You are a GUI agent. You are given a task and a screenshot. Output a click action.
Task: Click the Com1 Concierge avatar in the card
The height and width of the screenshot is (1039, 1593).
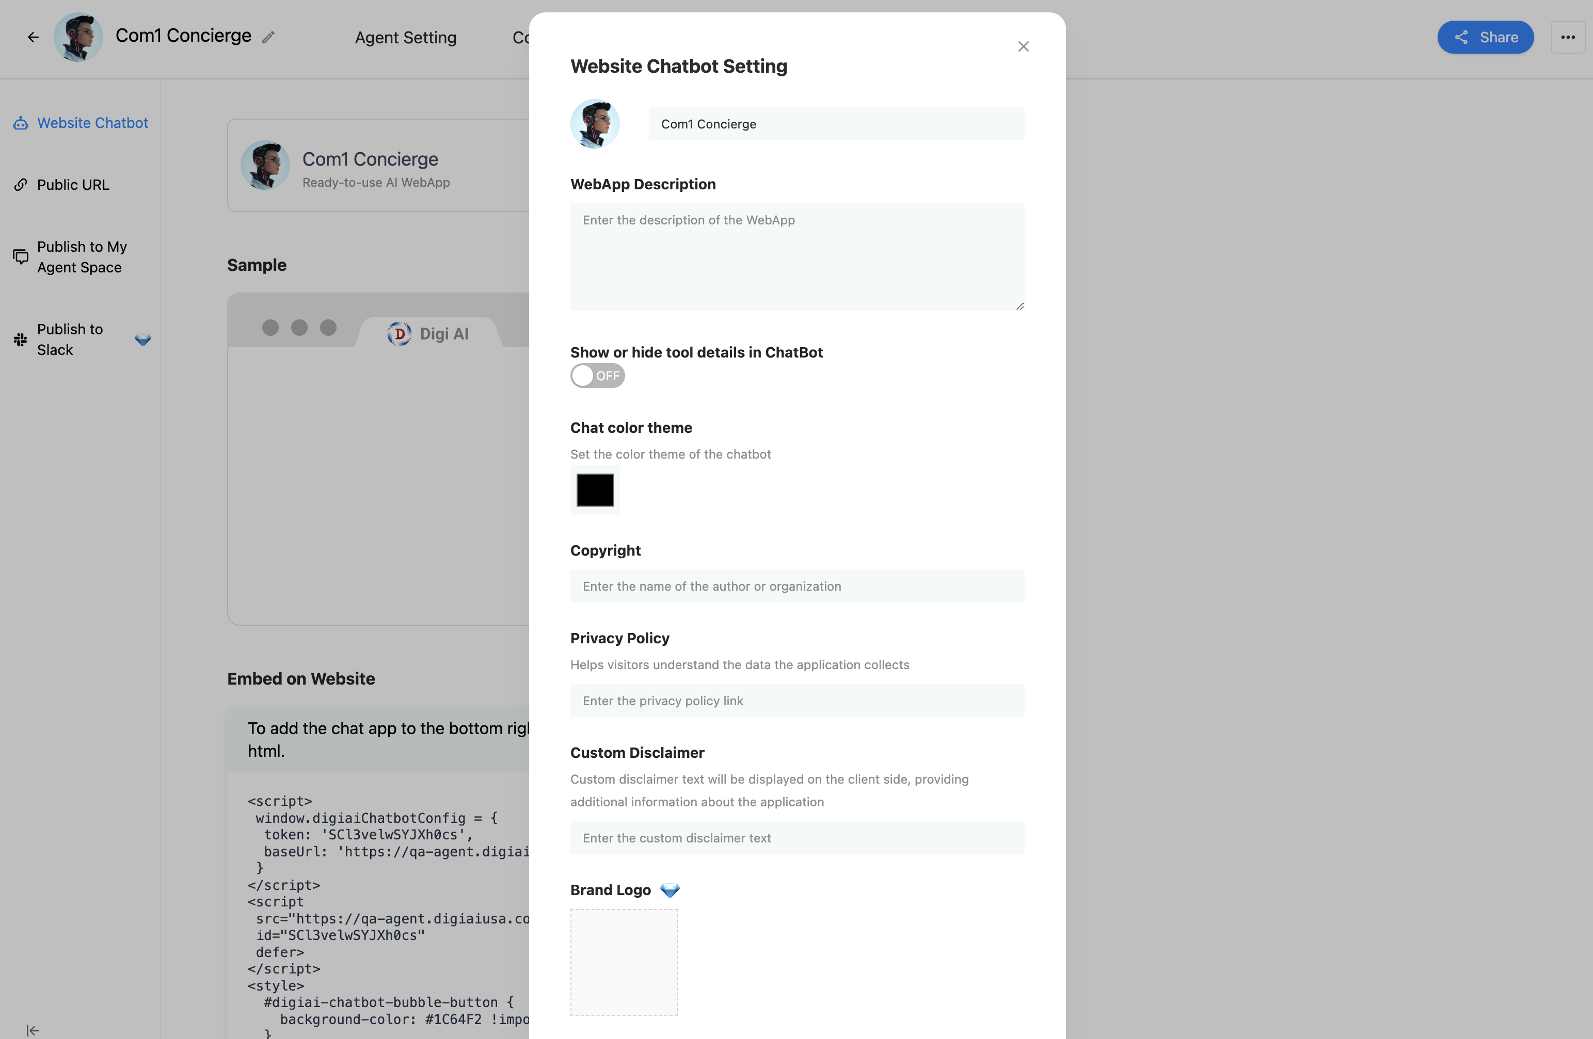coord(265,165)
